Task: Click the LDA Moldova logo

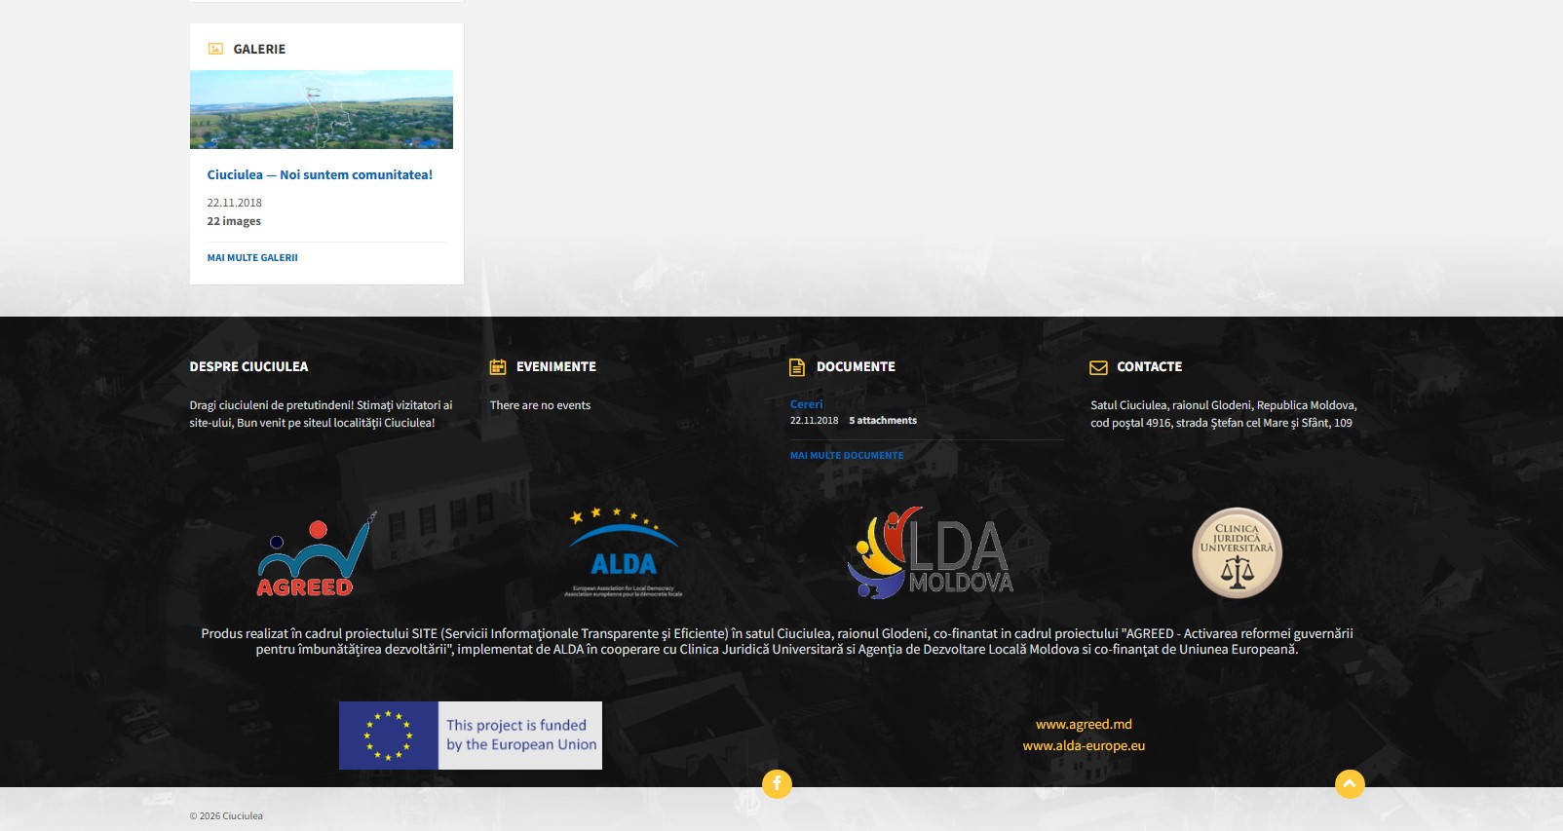Action: click(x=931, y=552)
